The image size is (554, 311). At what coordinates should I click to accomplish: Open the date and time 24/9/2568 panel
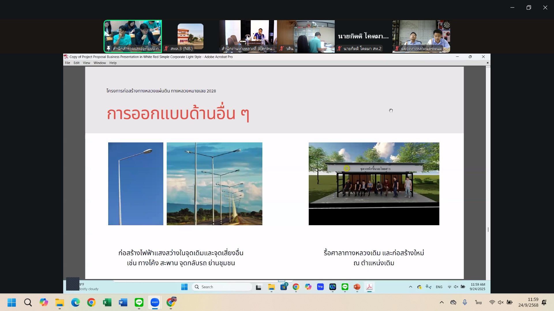[528, 302]
